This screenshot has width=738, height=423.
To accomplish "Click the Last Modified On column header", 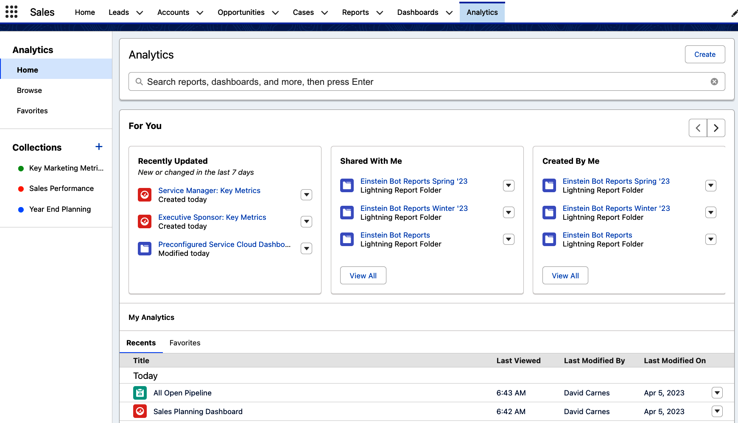I will pos(675,361).
